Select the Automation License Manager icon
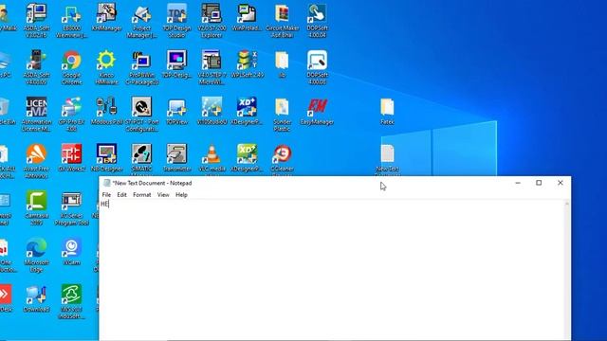607x341 pixels. click(x=36, y=114)
